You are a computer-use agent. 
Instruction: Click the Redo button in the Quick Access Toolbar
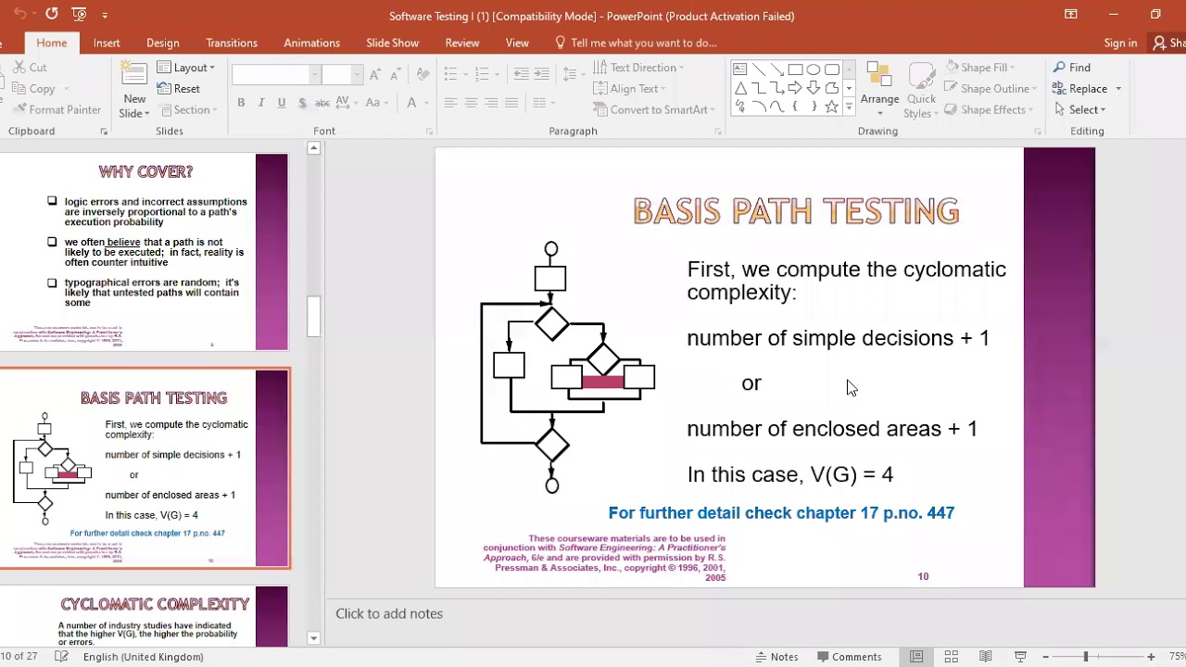click(51, 15)
